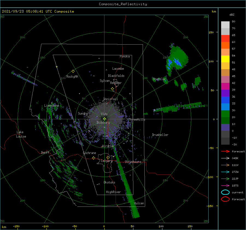Select the cyan 27ZW arrow icon

point(225,172)
